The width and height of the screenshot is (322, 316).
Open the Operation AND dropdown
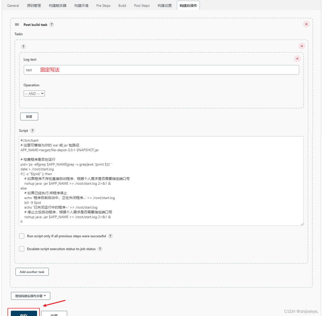[x=34, y=94]
